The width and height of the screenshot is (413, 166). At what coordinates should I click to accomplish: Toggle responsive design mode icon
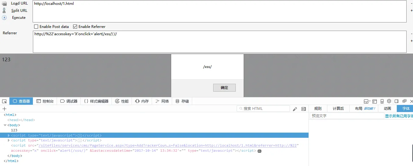[382, 101]
